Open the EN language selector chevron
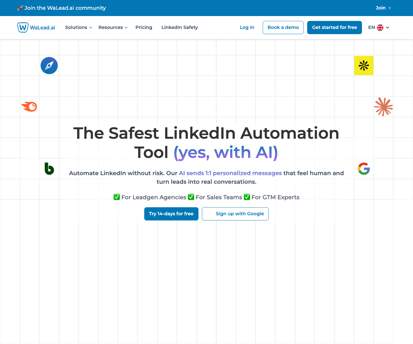Viewport: 413px width, 344px height. 387,28
